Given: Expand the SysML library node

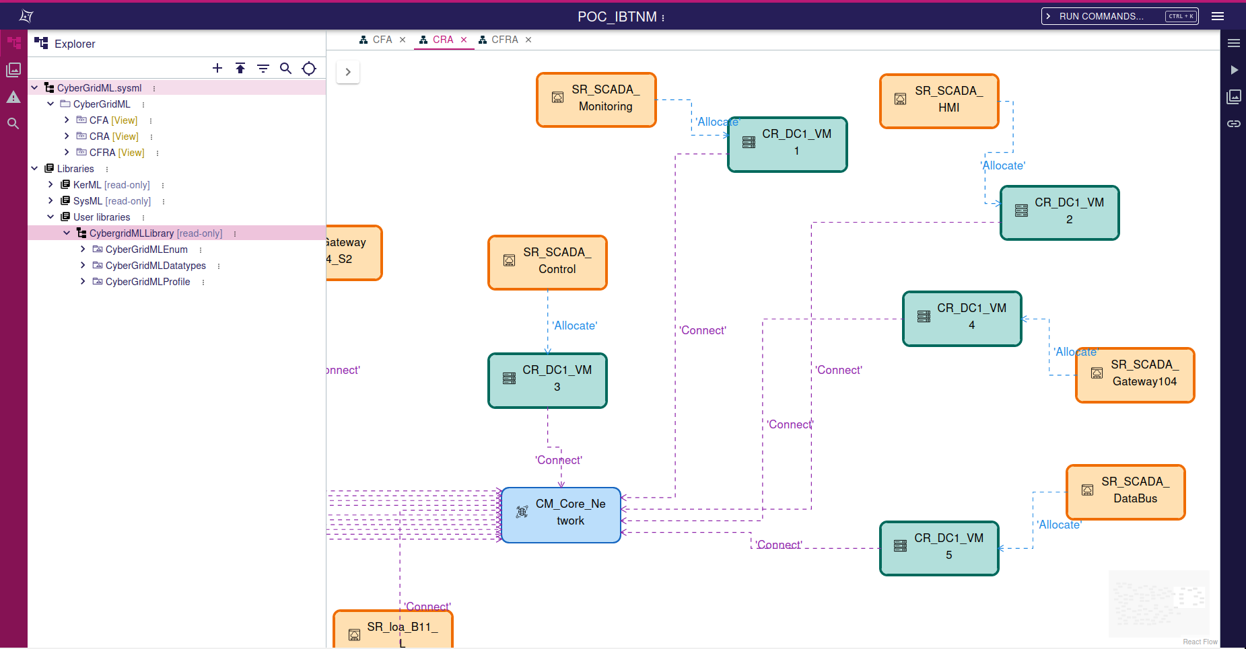Looking at the screenshot, I should [x=50, y=200].
